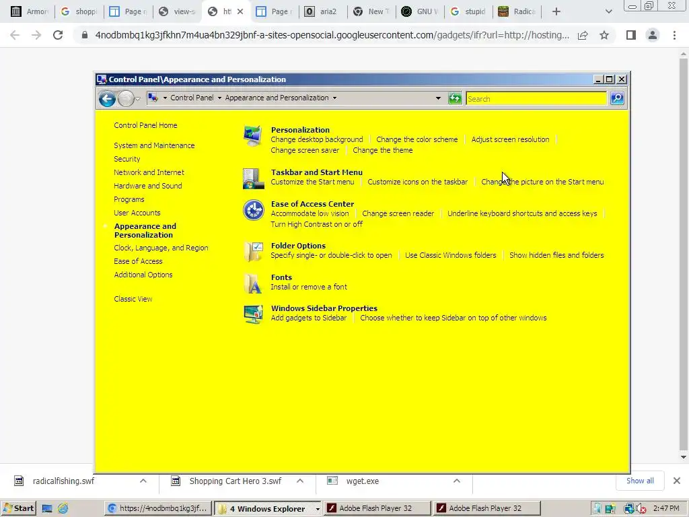Click the browser vertical scrollbar
The width and height of the screenshot is (689, 517).
click(x=683, y=255)
